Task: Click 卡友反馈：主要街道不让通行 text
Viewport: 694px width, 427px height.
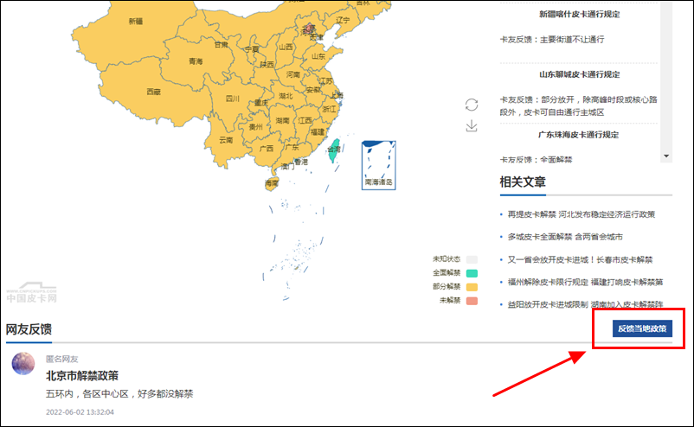Action: pyautogui.click(x=552, y=40)
